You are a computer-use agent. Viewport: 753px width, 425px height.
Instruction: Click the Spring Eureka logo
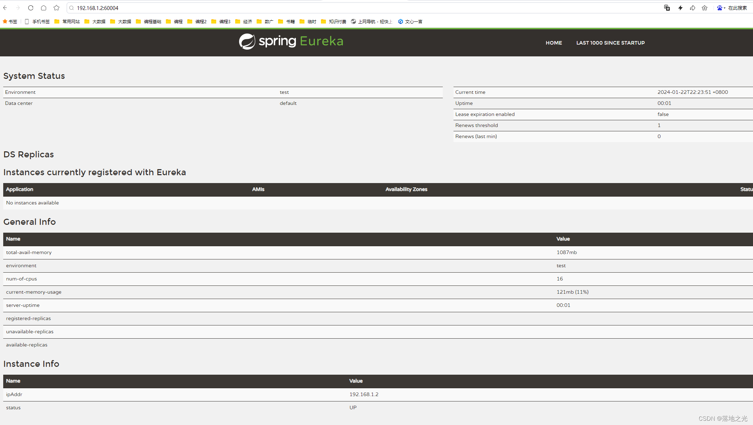point(291,41)
